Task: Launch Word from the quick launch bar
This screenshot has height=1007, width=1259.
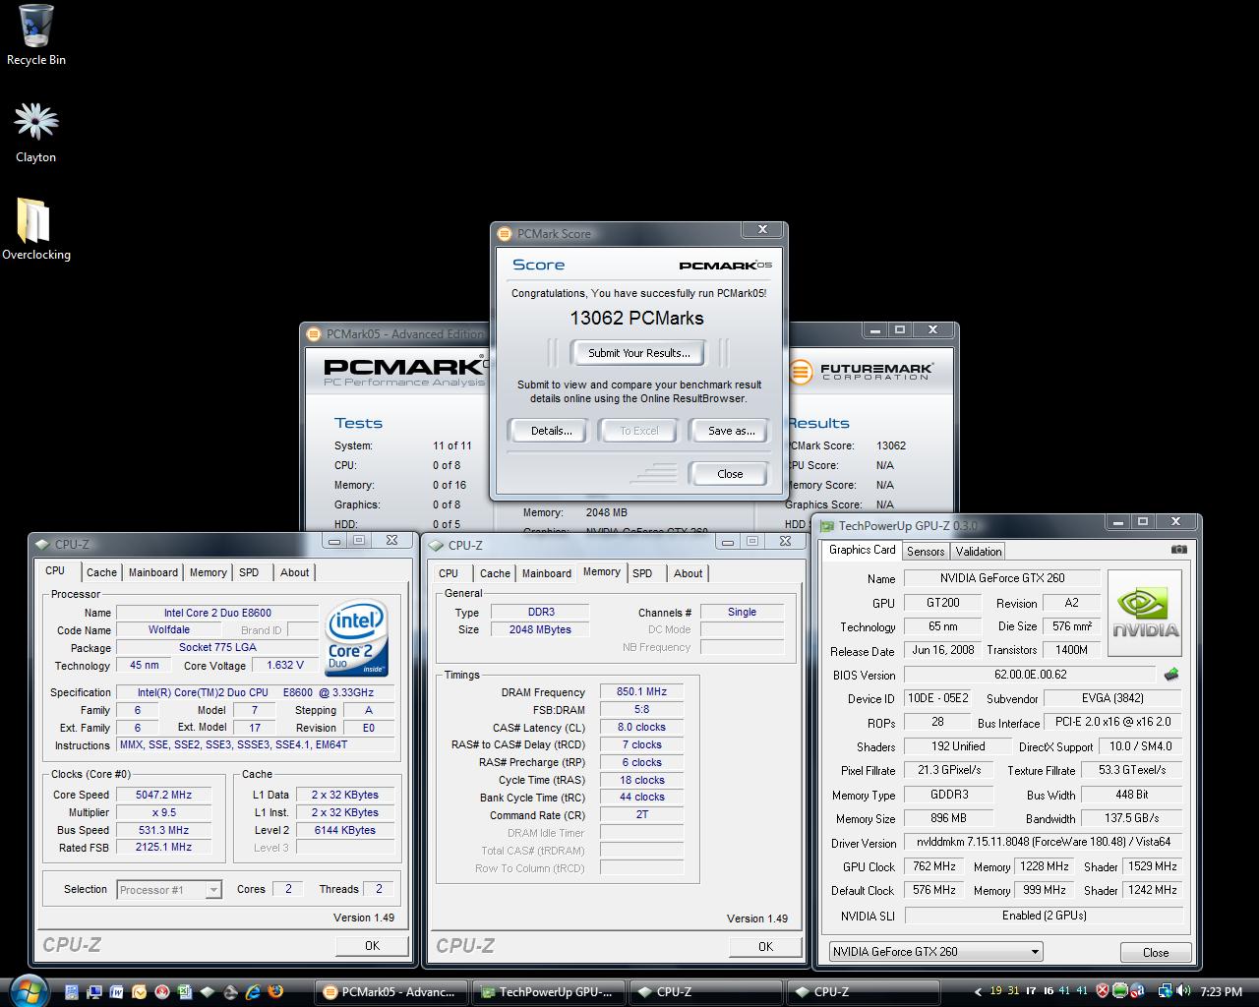Action: pos(116,991)
